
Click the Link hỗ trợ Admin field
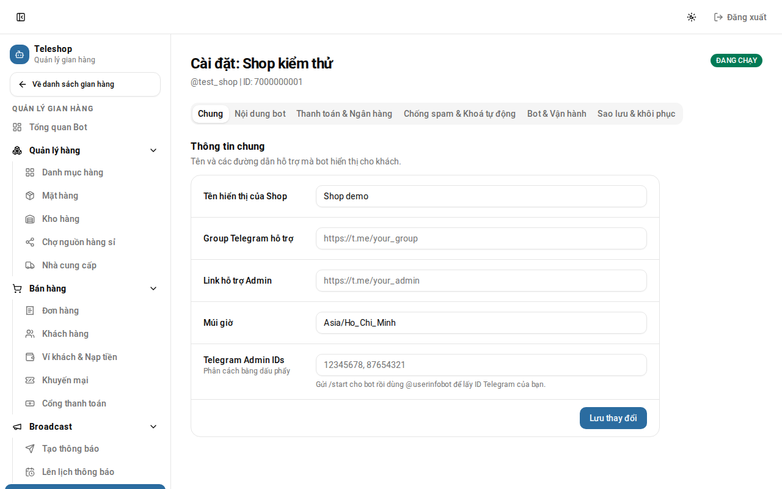pyautogui.click(x=481, y=281)
